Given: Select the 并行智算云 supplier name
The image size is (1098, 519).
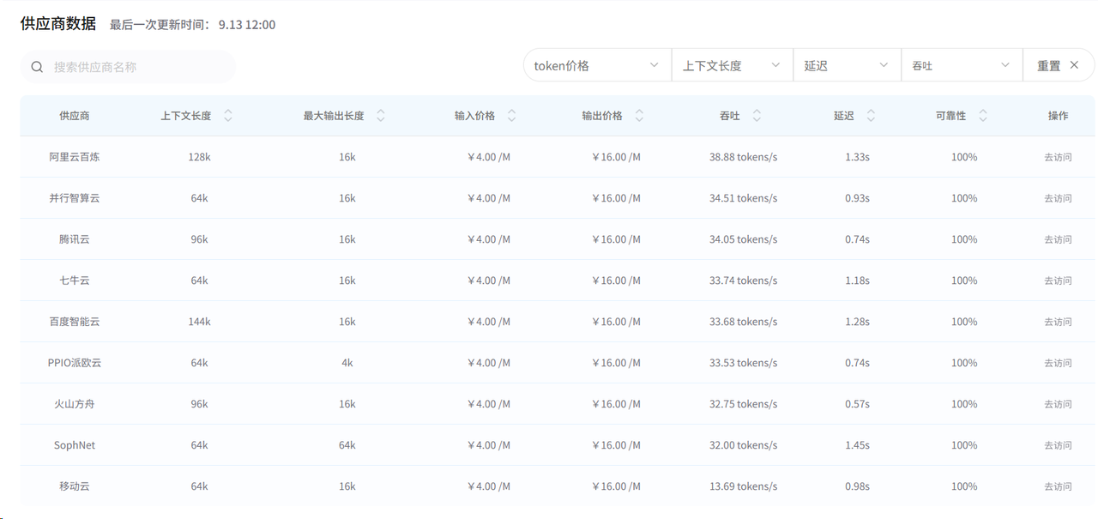Looking at the screenshot, I should pos(75,198).
